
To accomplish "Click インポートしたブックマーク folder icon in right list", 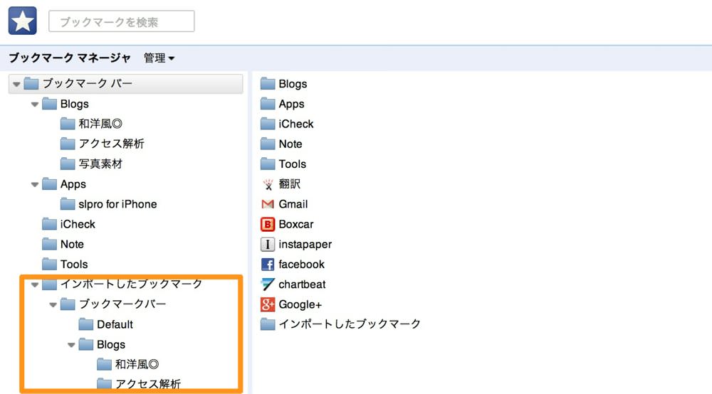I will point(268,324).
